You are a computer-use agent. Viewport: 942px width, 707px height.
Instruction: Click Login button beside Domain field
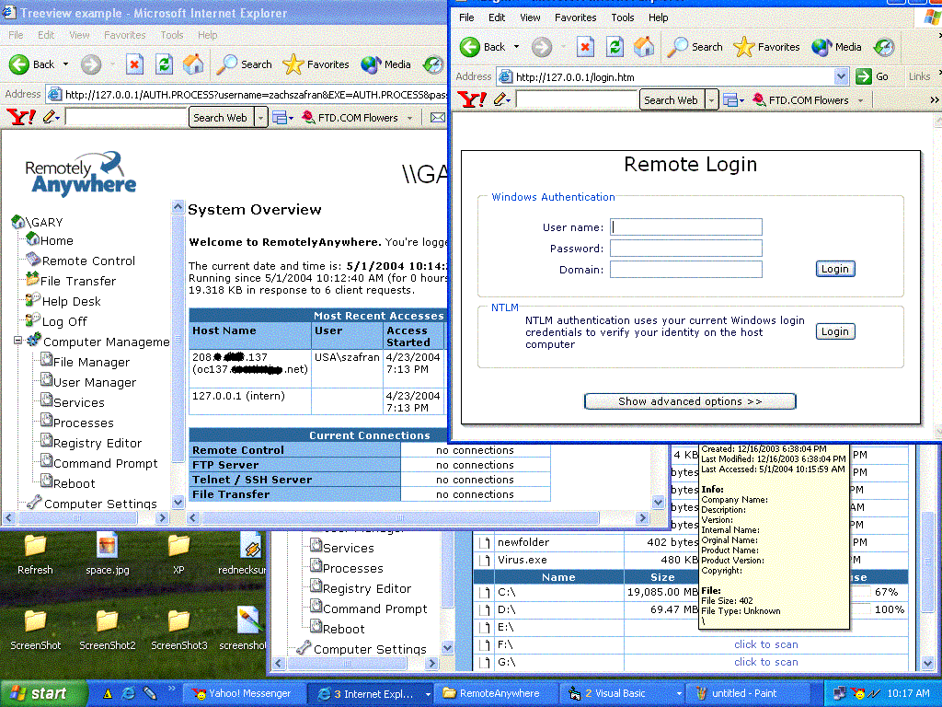pyautogui.click(x=834, y=269)
